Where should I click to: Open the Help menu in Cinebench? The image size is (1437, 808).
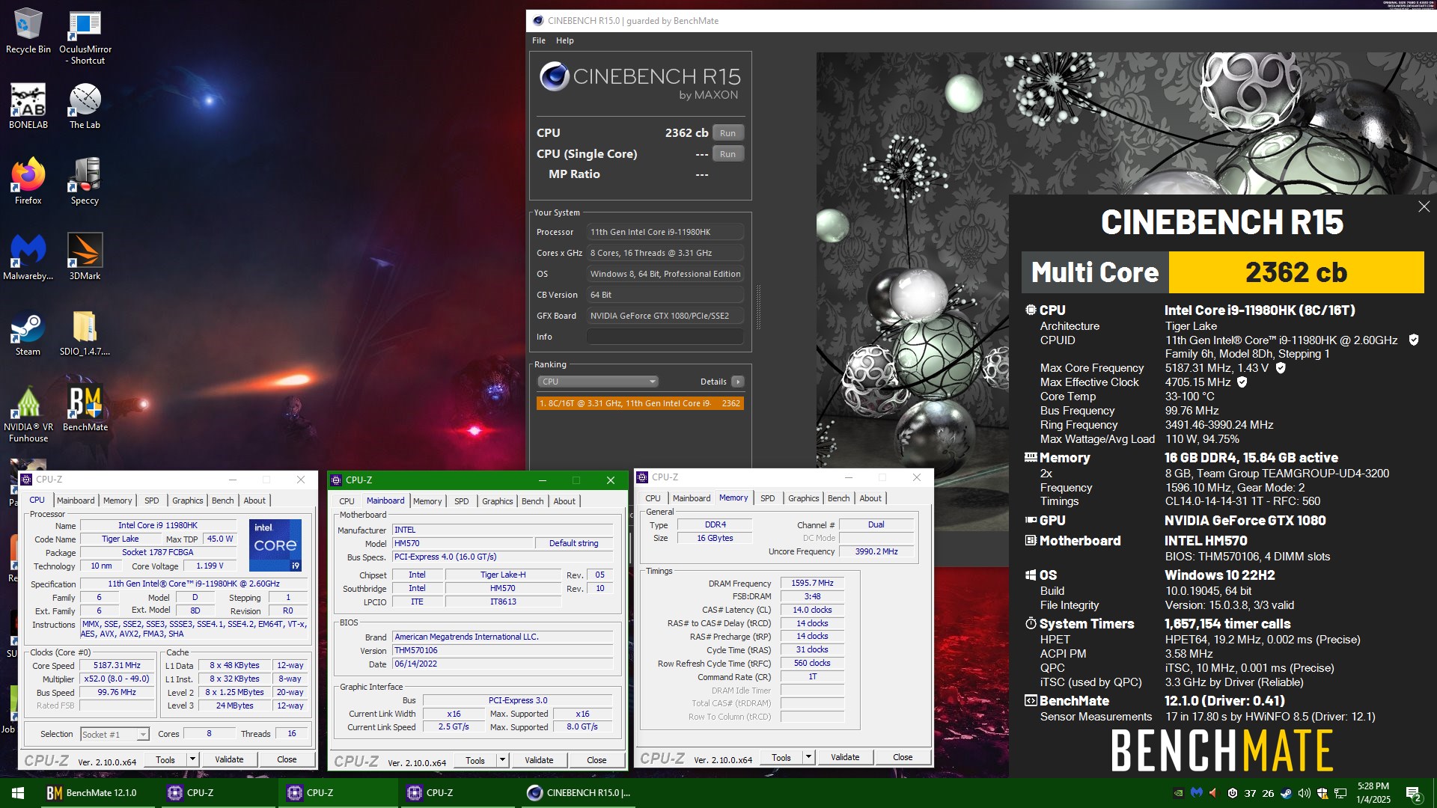(565, 40)
